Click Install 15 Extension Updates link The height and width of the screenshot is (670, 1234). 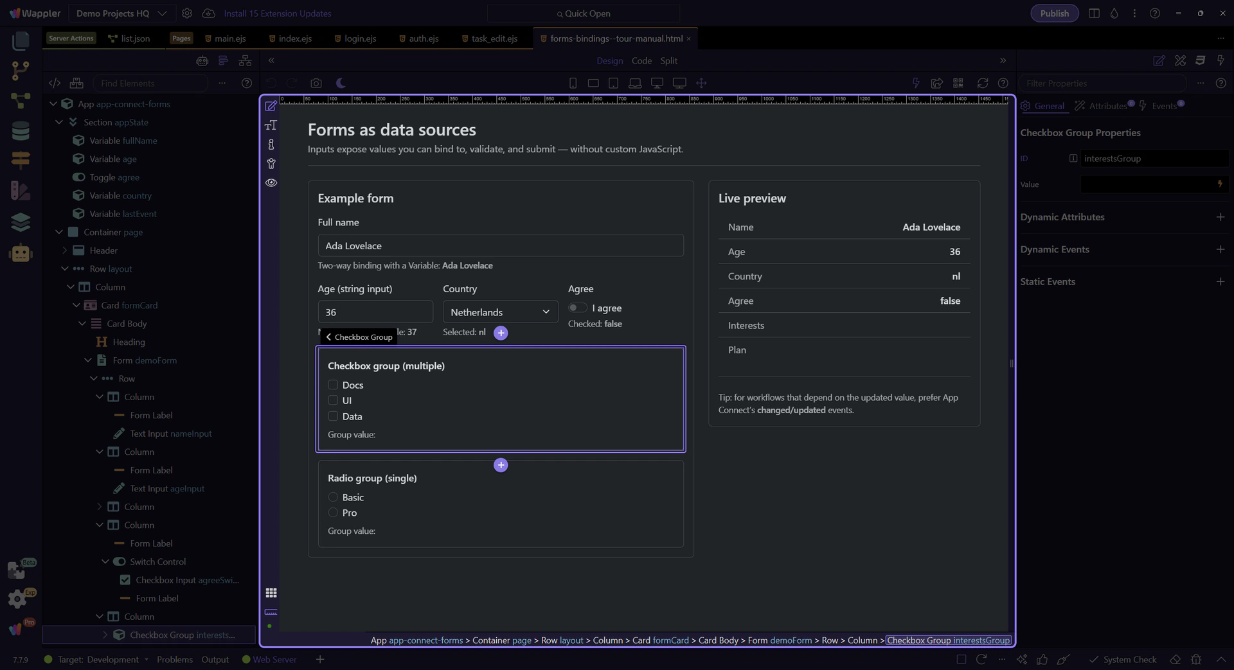click(278, 13)
